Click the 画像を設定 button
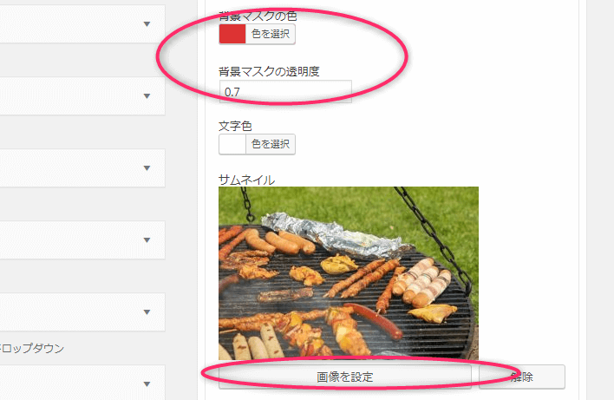This screenshot has width=614, height=400. (x=345, y=377)
